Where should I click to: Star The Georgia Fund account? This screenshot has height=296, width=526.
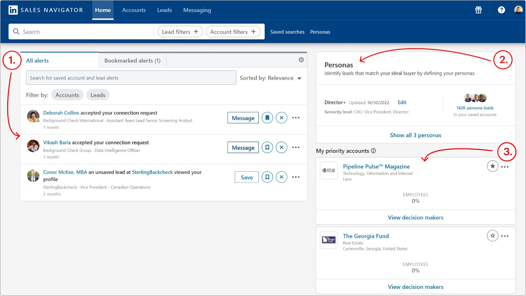(x=492, y=236)
